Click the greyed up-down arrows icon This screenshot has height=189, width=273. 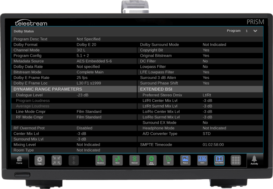[x=74, y=160]
